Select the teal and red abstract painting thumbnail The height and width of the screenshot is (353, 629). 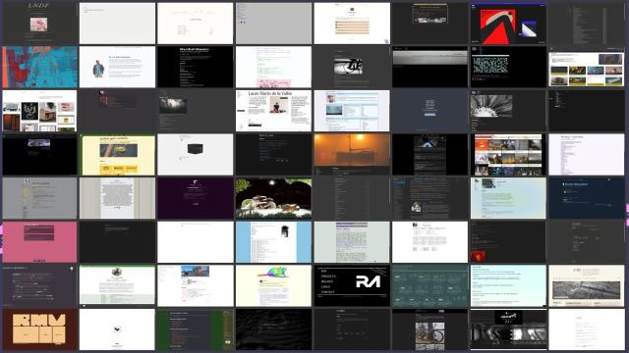[39, 67]
